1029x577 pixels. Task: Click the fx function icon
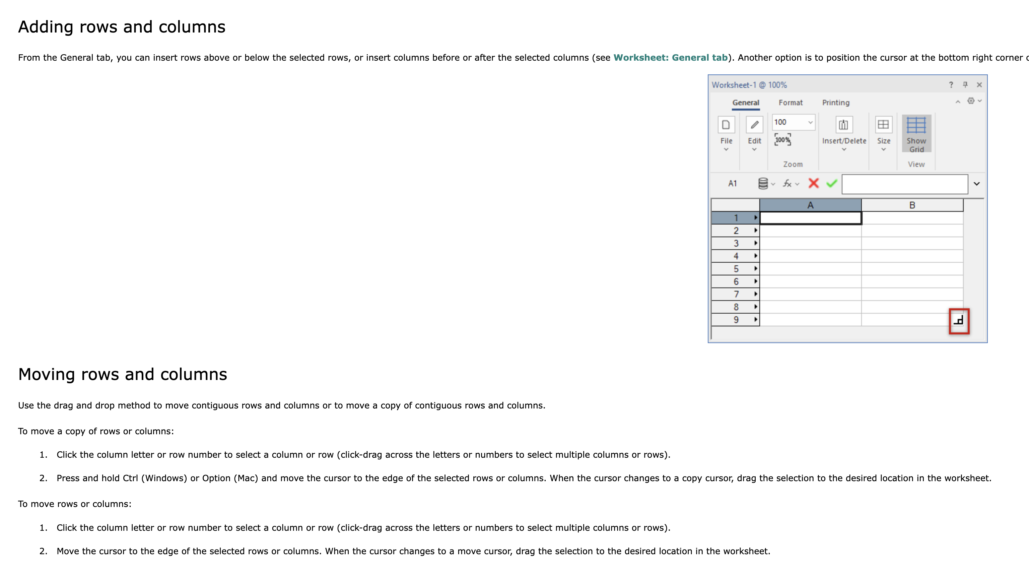[x=787, y=183]
